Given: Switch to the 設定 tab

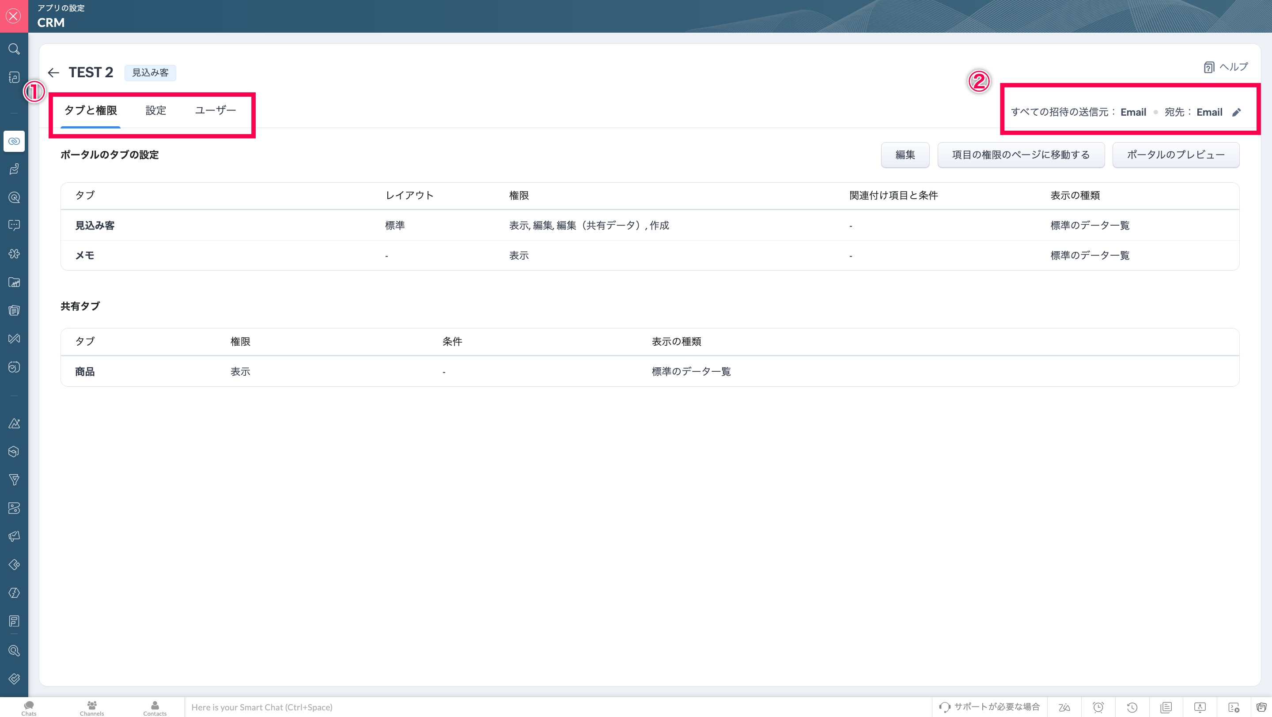Looking at the screenshot, I should pos(155,110).
